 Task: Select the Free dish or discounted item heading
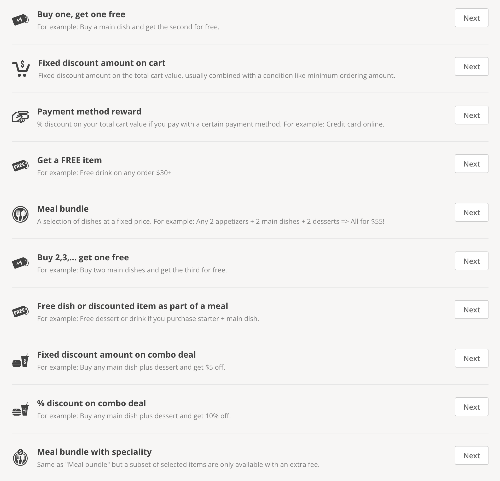tap(132, 306)
